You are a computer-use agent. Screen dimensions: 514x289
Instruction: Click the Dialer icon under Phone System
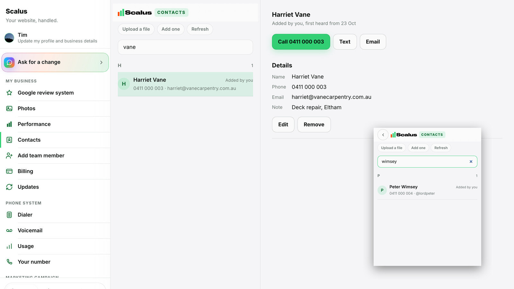click(x=9, y=215)
